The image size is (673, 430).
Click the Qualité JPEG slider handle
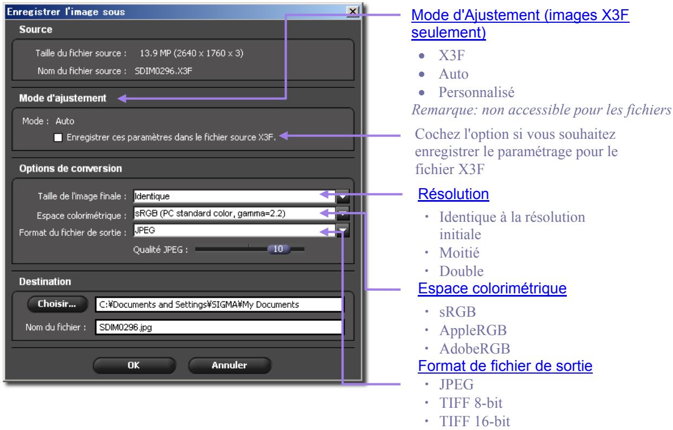pyautogui.click(x=279, y=249)
